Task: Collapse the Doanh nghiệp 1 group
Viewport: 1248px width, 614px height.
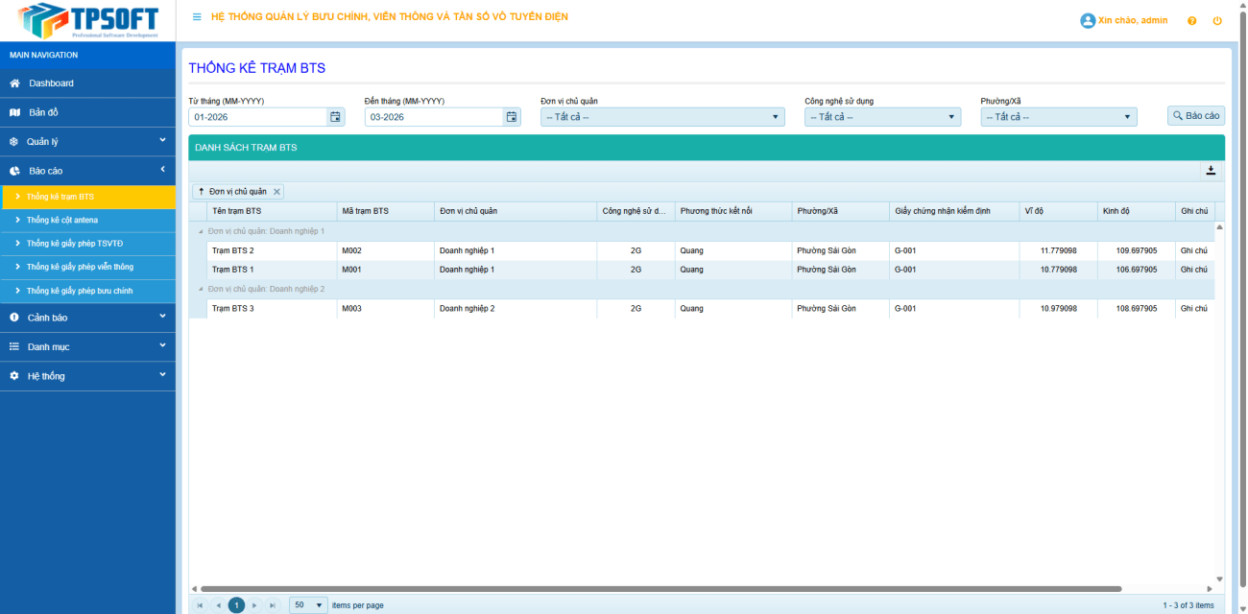Action: click(201, 231)
